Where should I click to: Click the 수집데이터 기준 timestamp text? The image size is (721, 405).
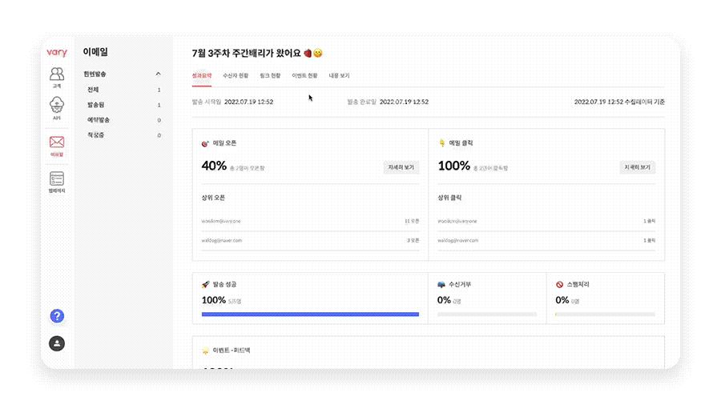(619, 102)
